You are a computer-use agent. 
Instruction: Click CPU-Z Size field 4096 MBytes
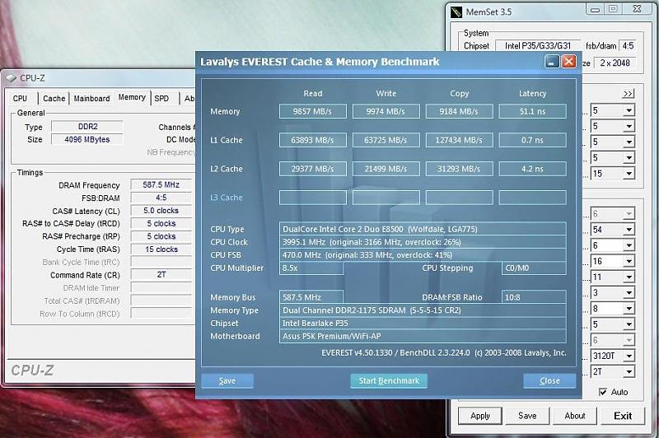87,139
